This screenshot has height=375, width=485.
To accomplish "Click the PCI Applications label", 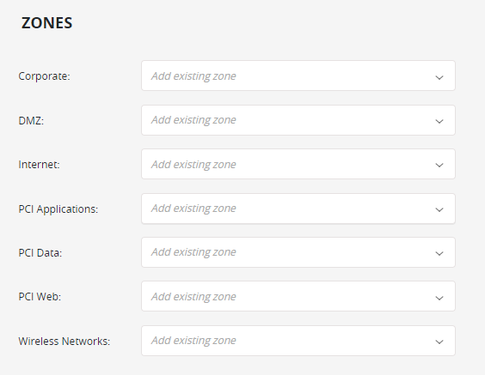I will [x=58, y=209].
